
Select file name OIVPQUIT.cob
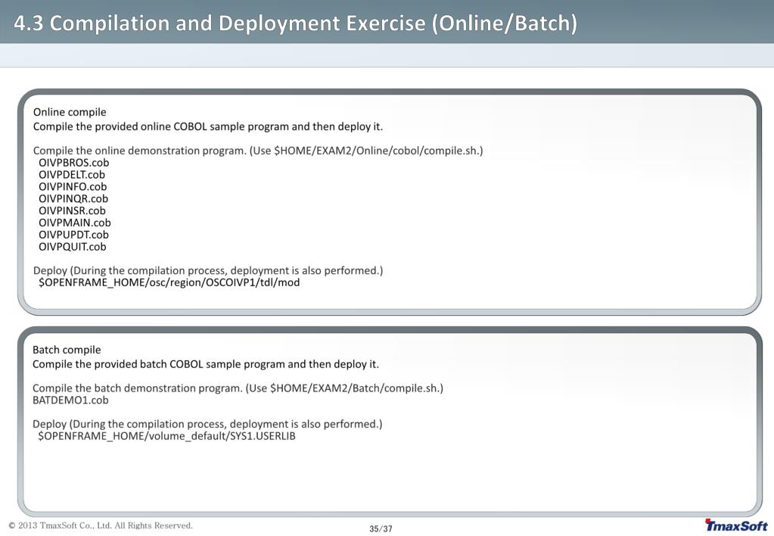(72, 247)
